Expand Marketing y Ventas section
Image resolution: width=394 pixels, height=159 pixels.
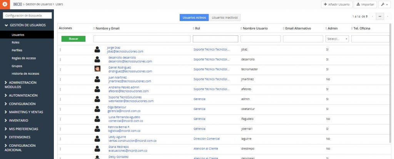coord(26,112)
